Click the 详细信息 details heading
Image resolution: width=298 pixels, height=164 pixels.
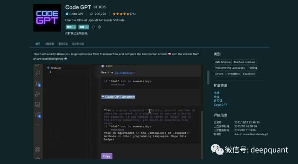point(220,115)
